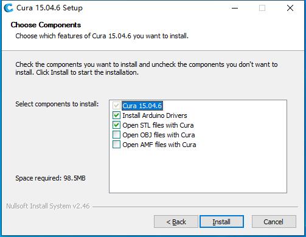Go to previous step with Back button

pos(176,222)
